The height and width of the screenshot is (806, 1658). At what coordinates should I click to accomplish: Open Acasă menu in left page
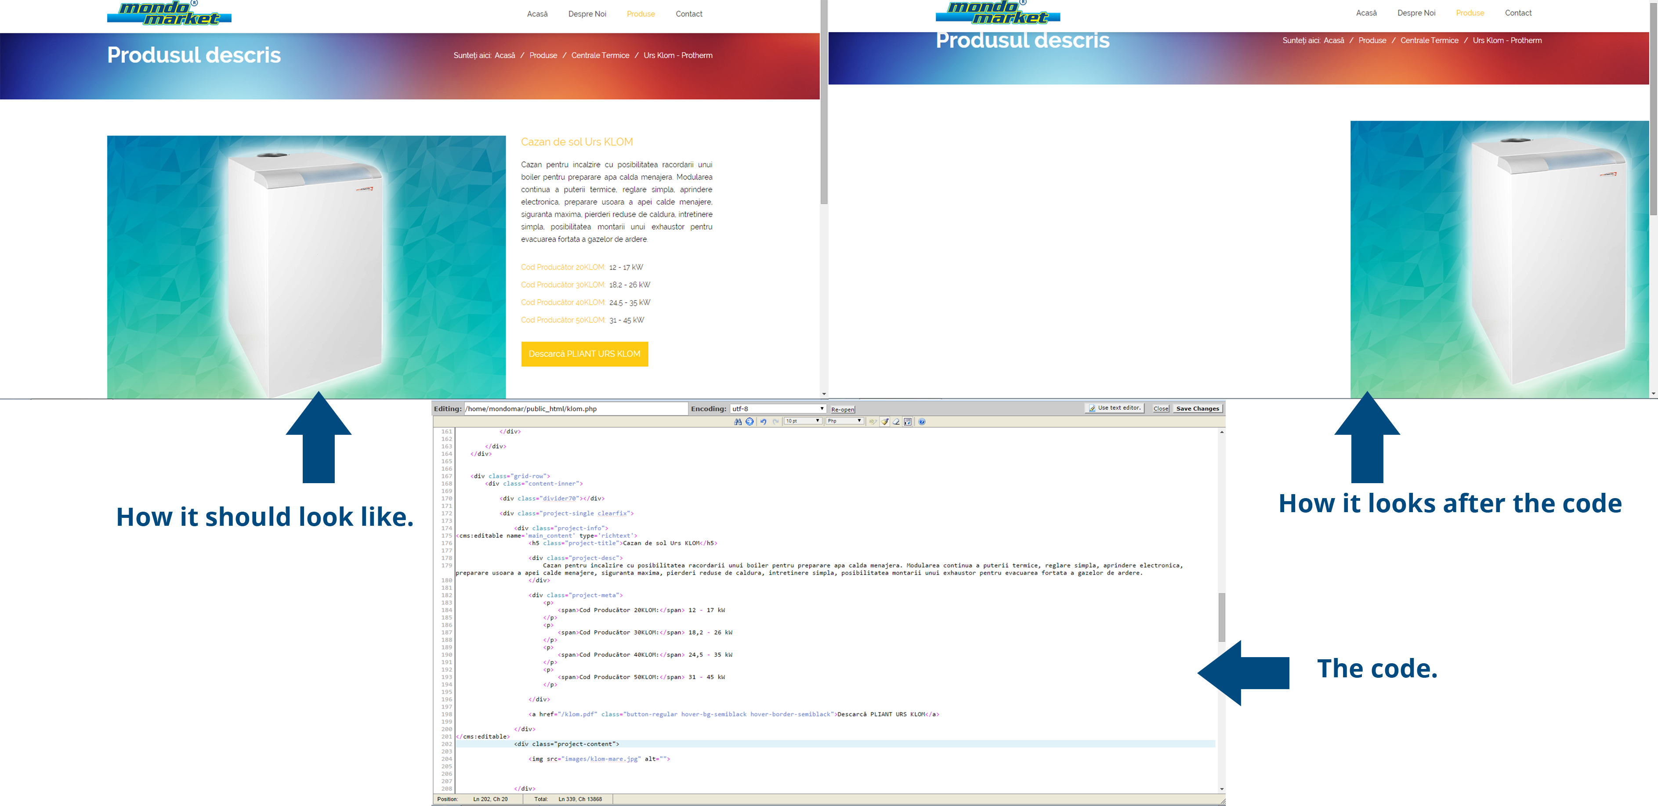(537, 14)
